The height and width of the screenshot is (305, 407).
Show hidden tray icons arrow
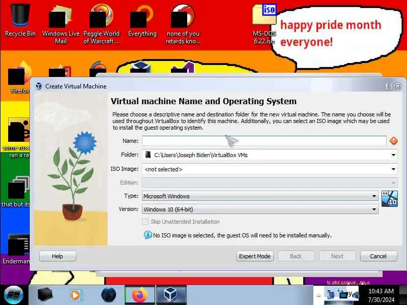[x=319, y=295]
